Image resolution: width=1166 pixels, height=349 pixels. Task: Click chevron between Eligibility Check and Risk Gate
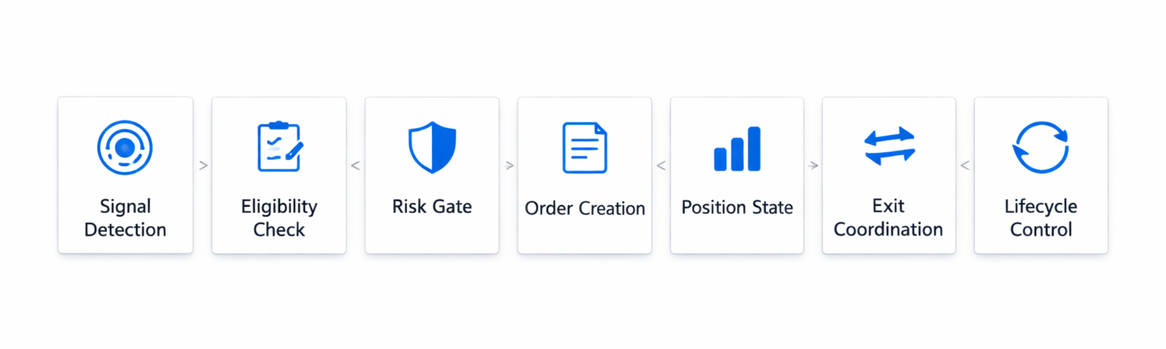(356, 166)
